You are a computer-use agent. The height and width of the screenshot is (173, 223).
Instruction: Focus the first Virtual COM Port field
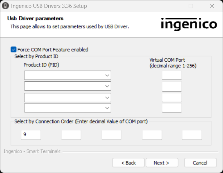(x=172, y=75)
